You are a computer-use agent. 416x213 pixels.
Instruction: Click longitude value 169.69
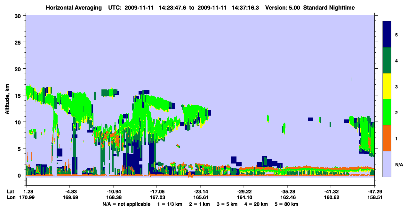pyautogui.click(x=70, y=197)
